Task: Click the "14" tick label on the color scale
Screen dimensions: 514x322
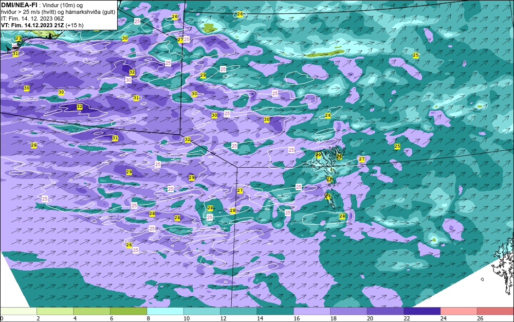Action: [260, 318]
